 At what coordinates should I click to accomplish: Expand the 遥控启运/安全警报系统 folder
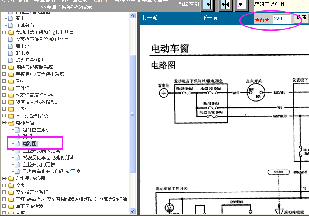click(4, 74)
